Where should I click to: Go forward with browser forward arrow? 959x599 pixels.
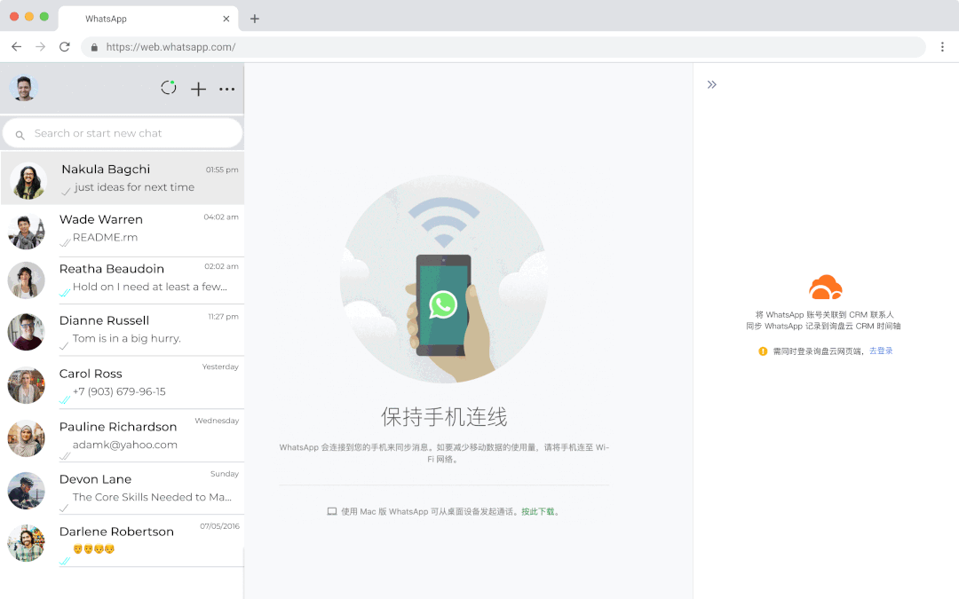[40, 47]
